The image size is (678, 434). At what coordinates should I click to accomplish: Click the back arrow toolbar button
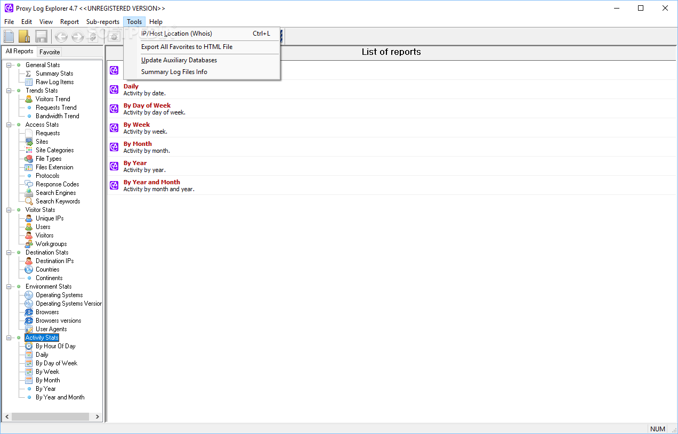point(61,36)
